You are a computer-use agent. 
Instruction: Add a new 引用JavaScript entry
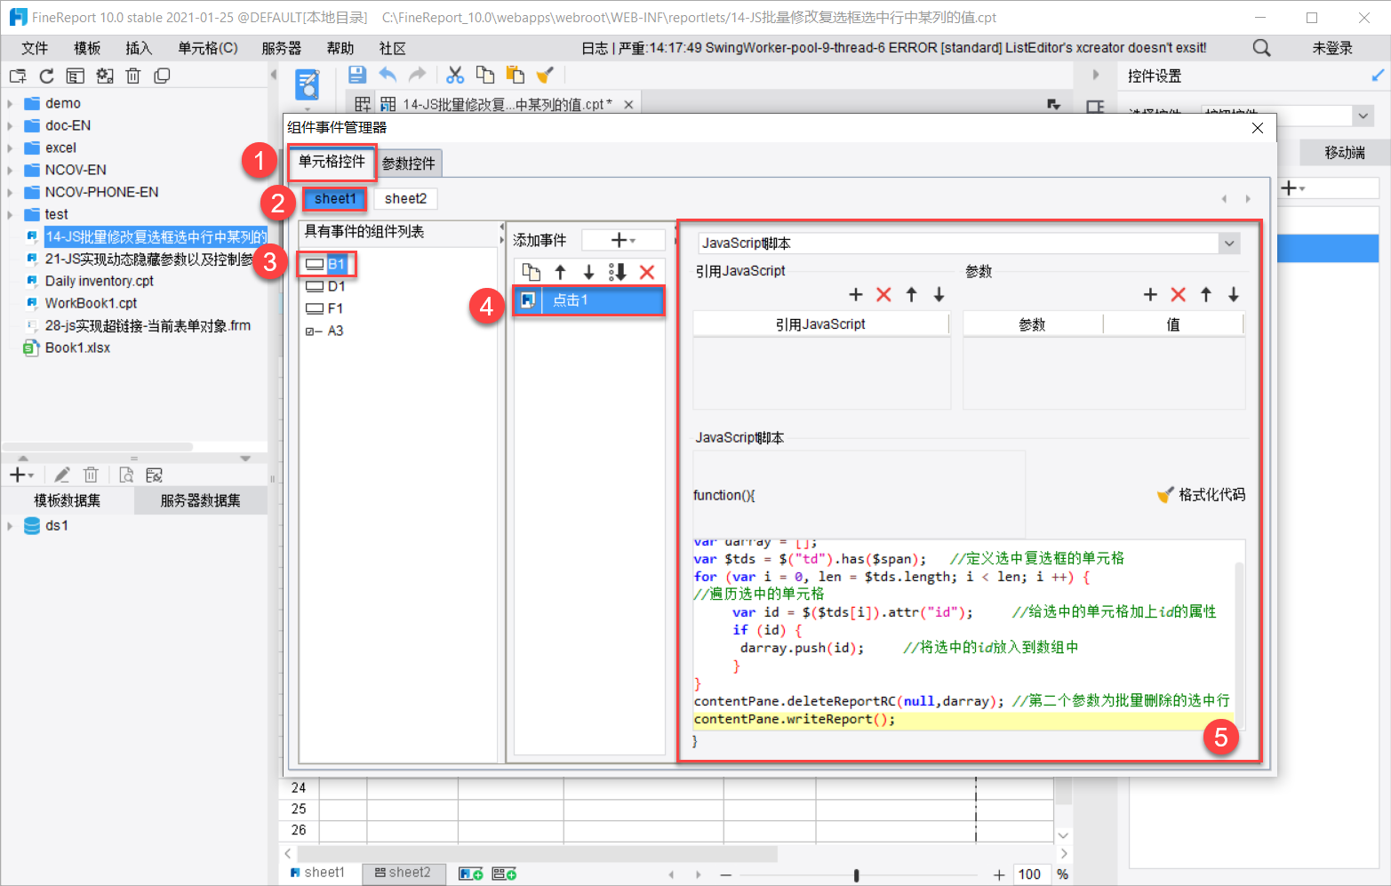855,295
